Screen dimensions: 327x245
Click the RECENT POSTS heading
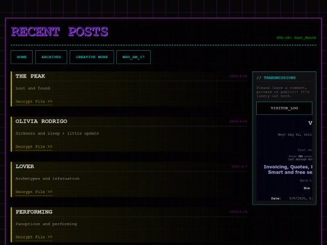[x=59, y=31]
